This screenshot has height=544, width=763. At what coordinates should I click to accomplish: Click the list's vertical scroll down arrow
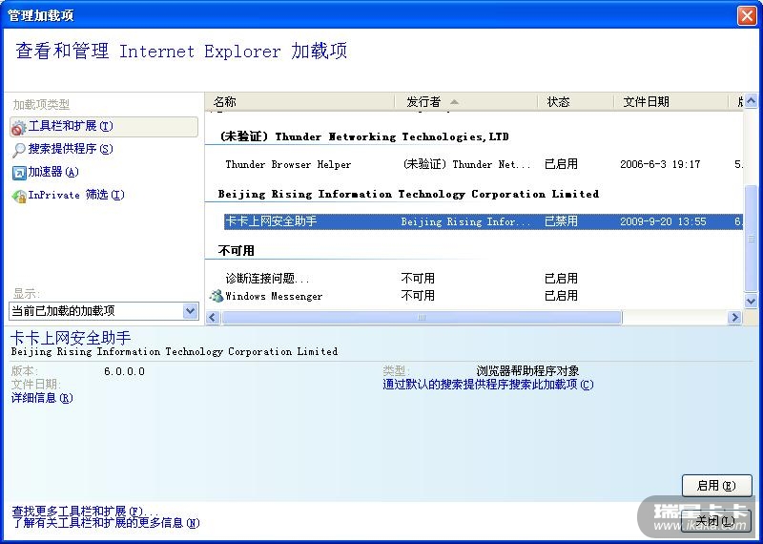751,301
